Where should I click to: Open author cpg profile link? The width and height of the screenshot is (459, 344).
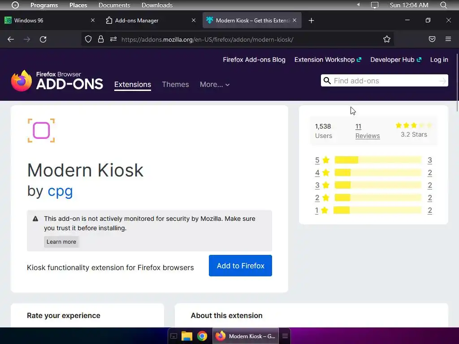tap(60, 191)
